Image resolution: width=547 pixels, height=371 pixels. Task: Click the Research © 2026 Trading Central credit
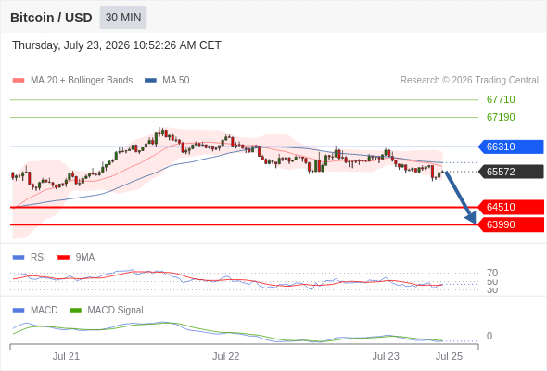point(469,81)
